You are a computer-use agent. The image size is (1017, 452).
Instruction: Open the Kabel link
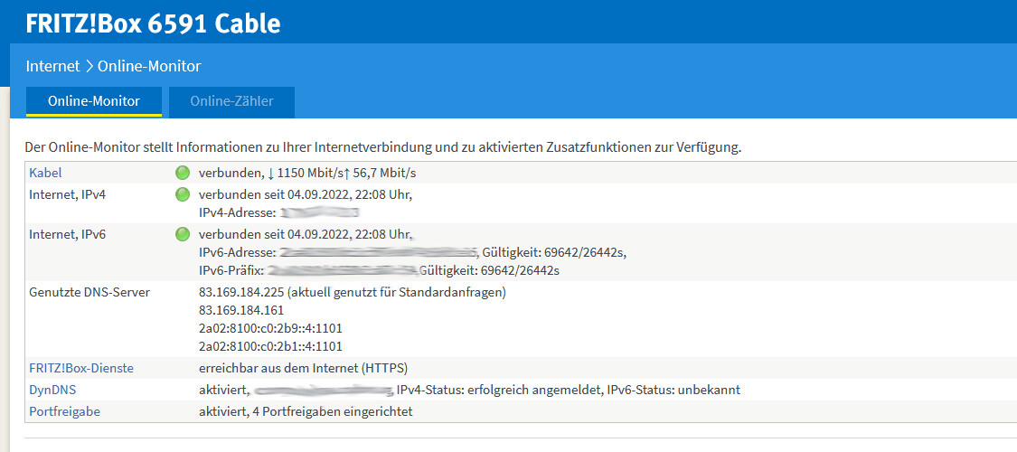click(45, 174)
